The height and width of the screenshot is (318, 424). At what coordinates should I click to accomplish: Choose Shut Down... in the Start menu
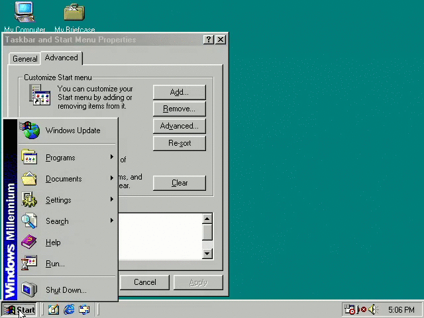(x=68, y=290)
